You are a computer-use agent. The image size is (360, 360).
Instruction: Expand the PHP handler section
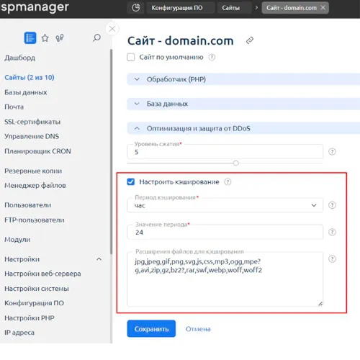[243, 79]
